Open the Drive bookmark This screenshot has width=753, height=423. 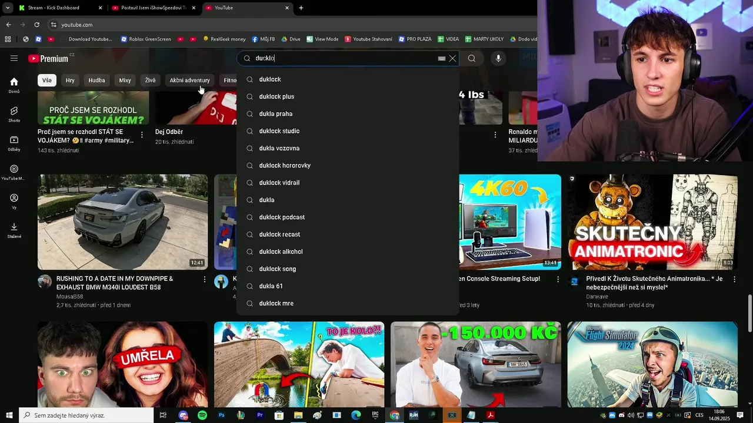coord(291,39)
